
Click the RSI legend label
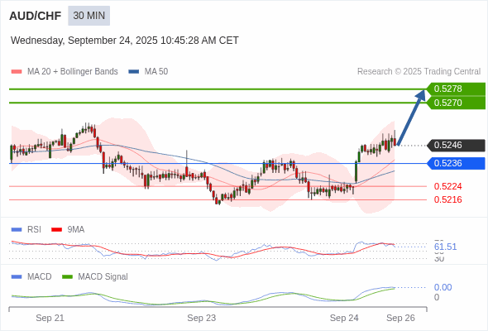(x=34, y=230)
